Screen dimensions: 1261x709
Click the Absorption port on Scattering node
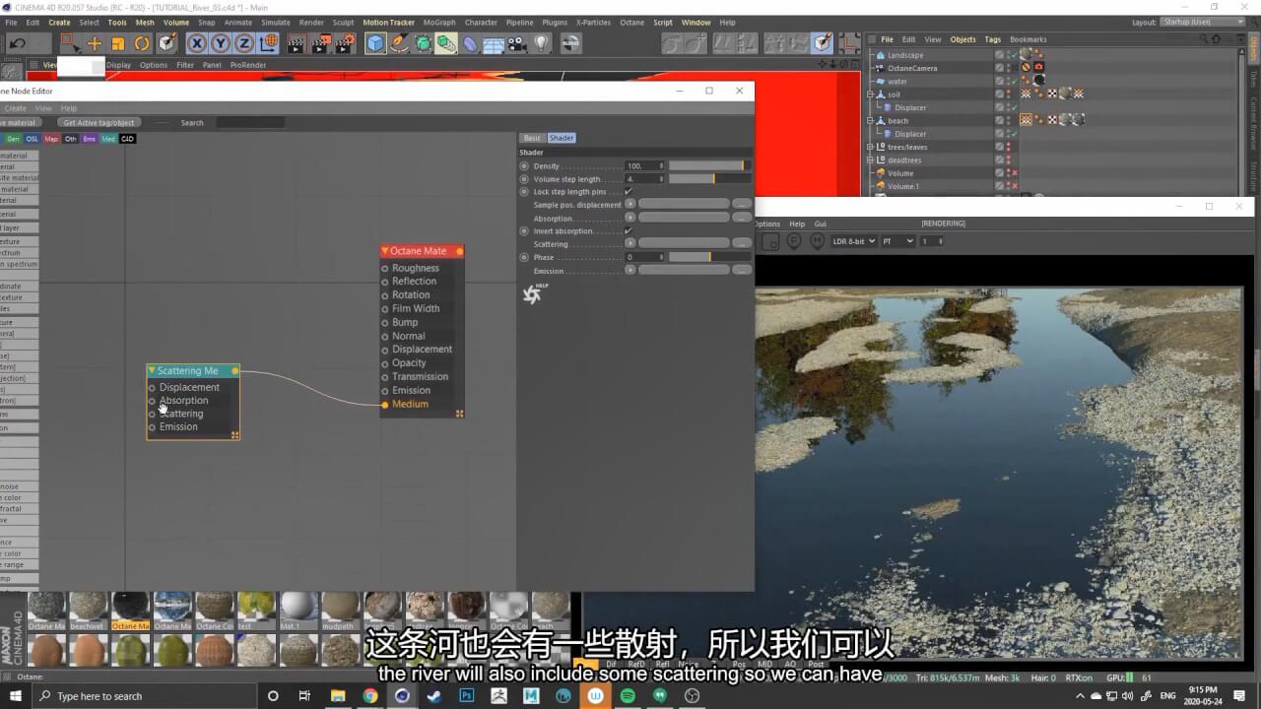click(152, 401)
